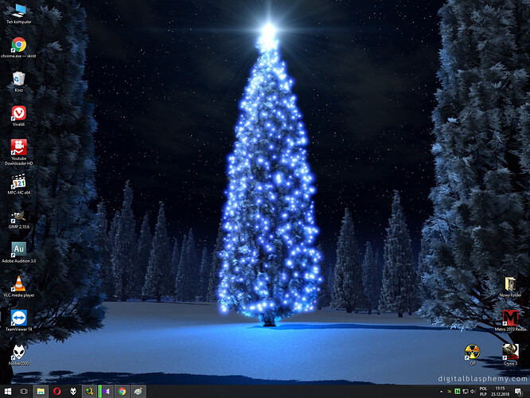
Task: Click the Metro 2033 Redux game shortcut
Action: click(511, 318)
